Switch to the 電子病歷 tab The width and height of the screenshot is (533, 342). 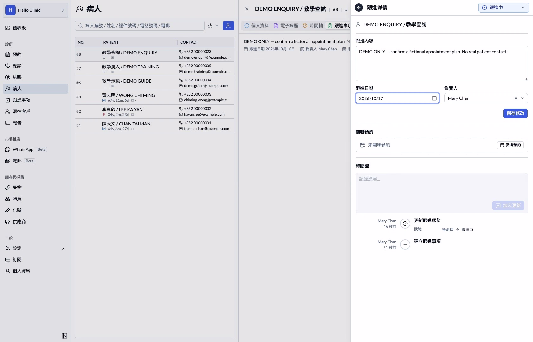point(286,26)
